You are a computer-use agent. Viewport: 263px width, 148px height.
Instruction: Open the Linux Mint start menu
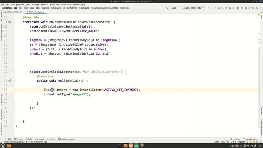click(x=3, y=146)
